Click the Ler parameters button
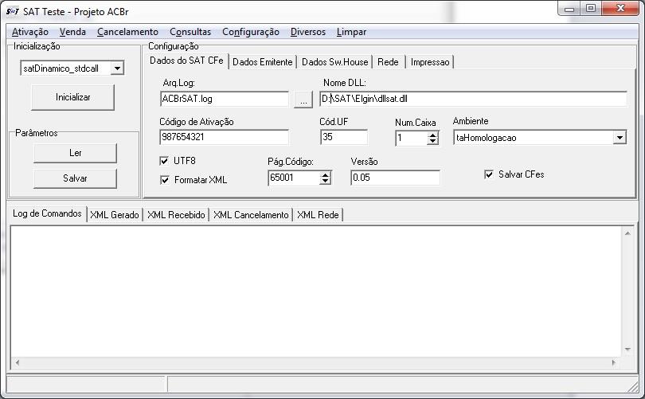The image size is (645, 399). click(75, 153)
